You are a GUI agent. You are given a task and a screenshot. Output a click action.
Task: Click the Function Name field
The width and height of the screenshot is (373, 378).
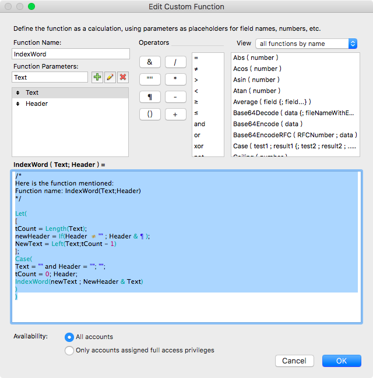pyautogui.click(x=71, y=54)
